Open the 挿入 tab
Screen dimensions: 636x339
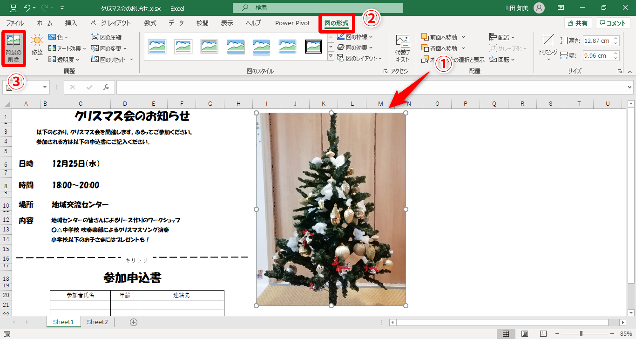[71, 23]
